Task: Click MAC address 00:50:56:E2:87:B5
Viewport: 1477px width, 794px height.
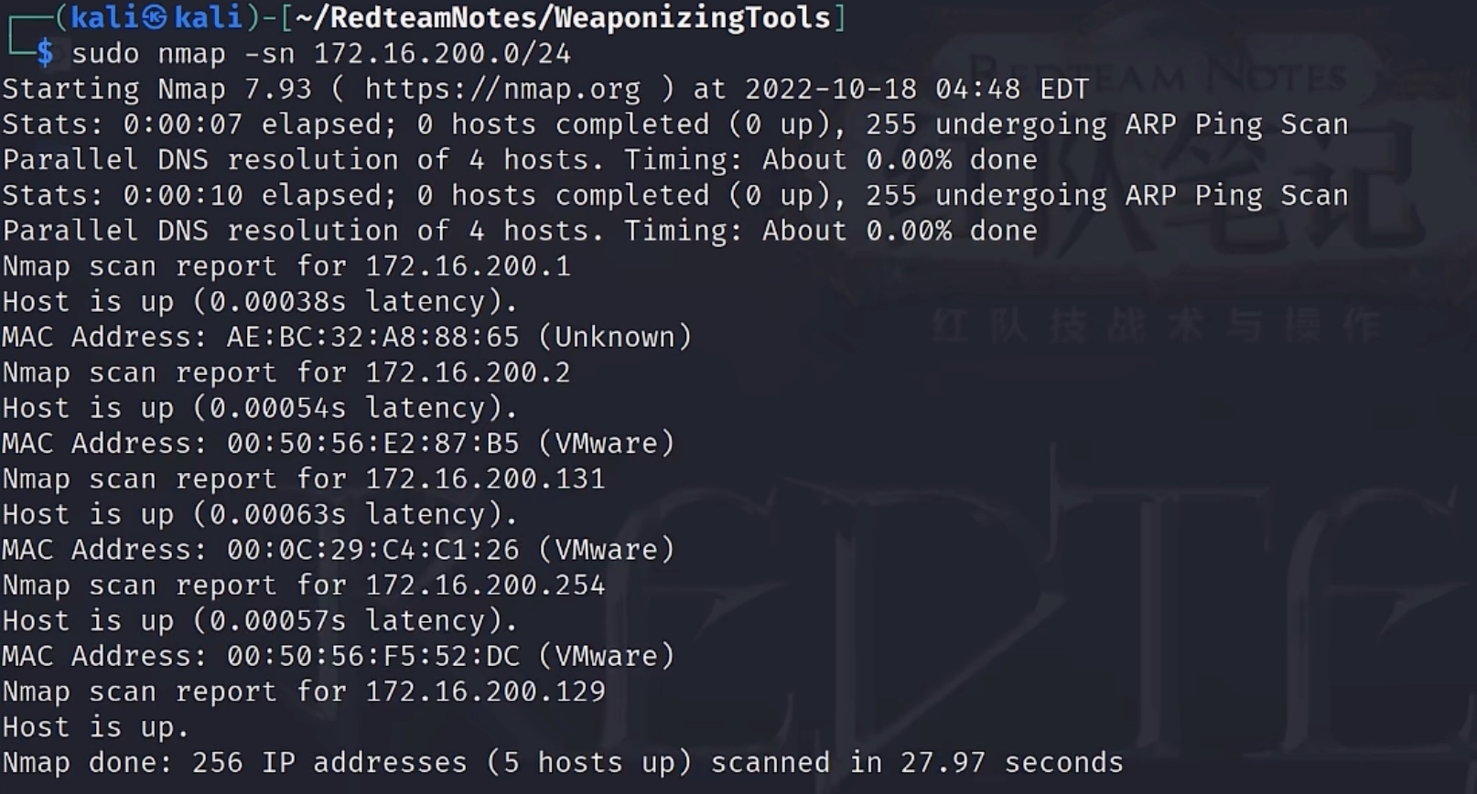Action: point(372,444)
